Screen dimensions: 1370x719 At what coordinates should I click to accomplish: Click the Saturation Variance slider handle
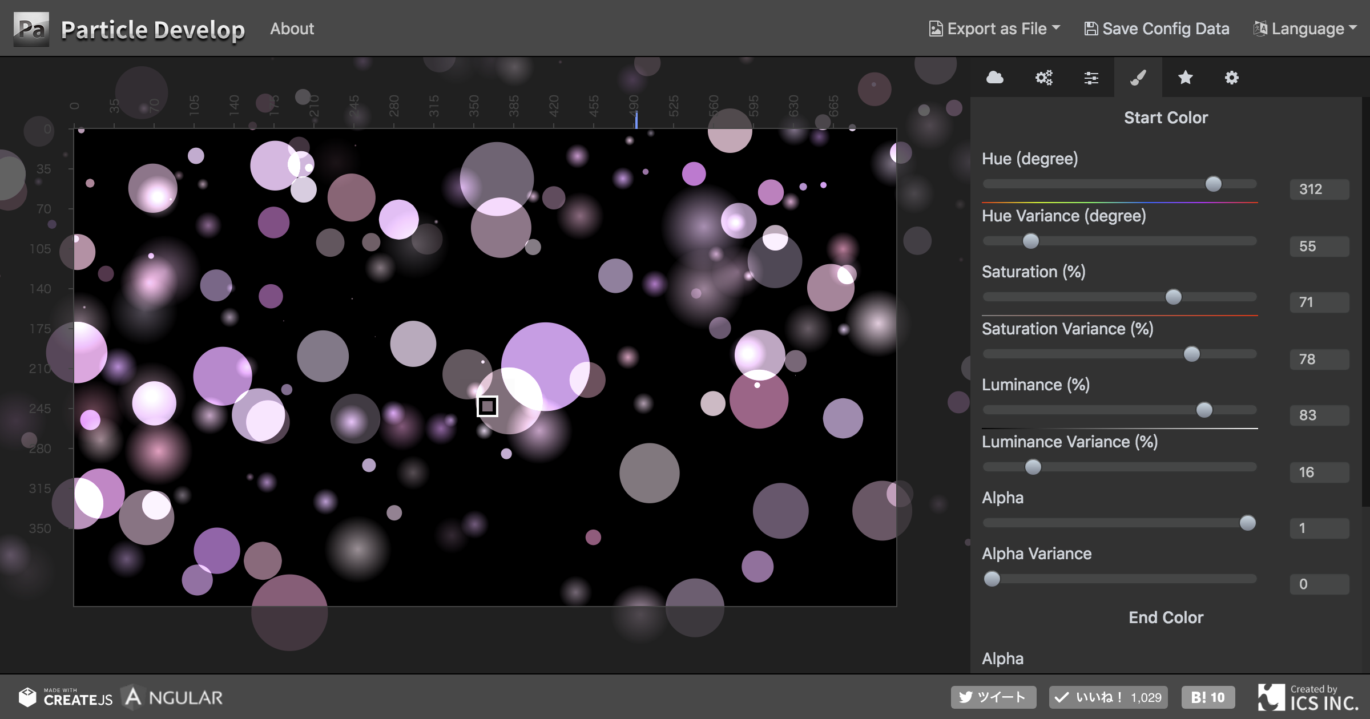1191,354
